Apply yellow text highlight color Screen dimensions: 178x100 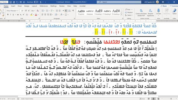31,14
